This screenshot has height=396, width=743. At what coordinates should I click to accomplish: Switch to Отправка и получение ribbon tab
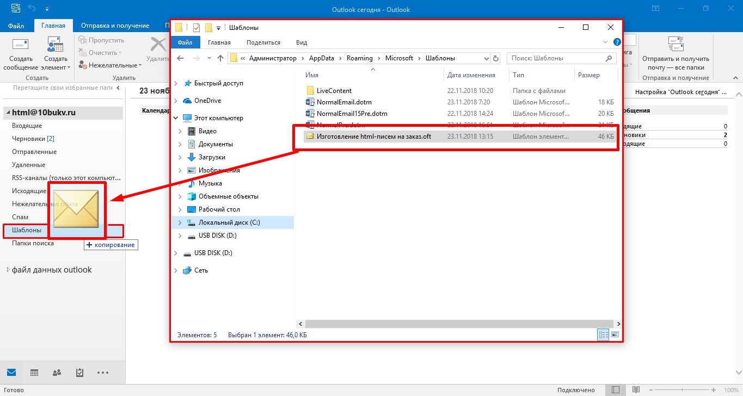[x=115, y=26]
